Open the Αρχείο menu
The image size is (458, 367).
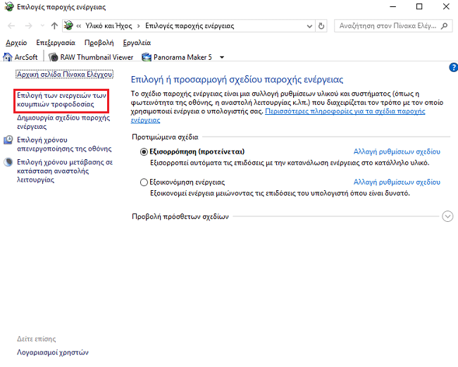[16, 42]
